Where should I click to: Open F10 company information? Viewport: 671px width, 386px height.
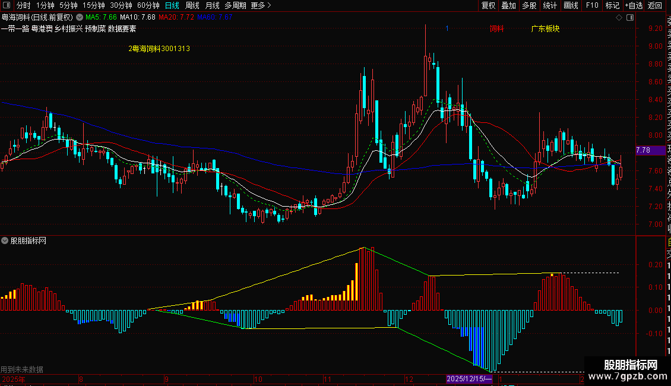(x=592, y=5)
